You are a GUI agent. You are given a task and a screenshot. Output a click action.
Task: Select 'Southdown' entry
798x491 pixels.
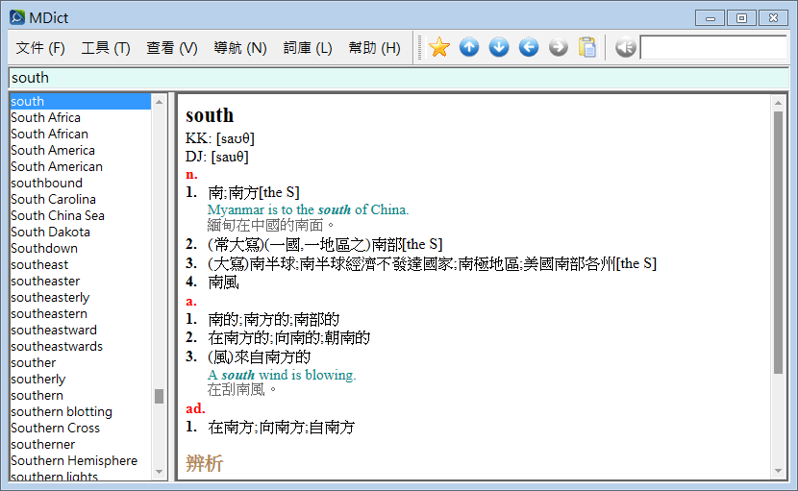80,248
